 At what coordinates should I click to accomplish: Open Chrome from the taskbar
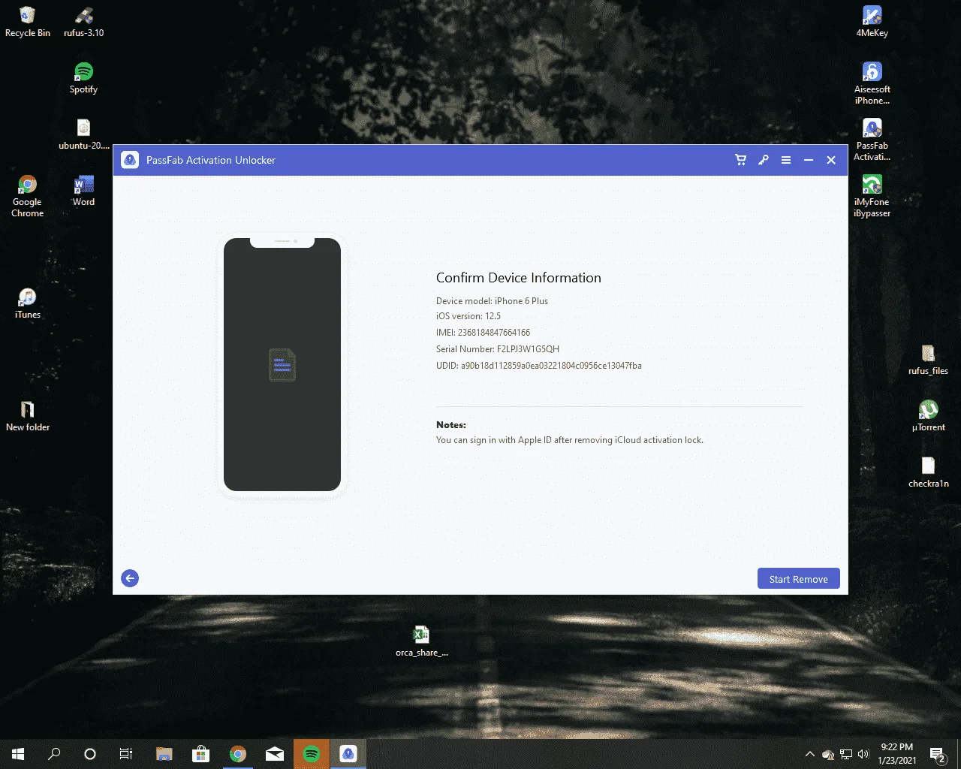(238, 754)
